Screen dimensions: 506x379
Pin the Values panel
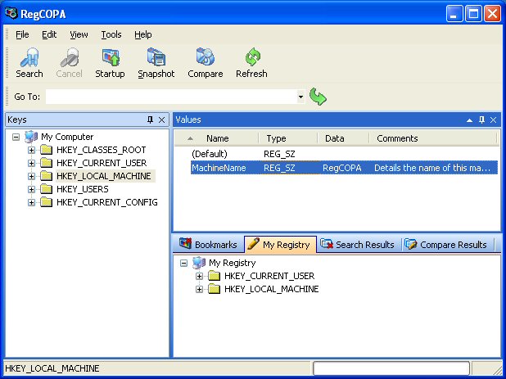coord(481,120)
